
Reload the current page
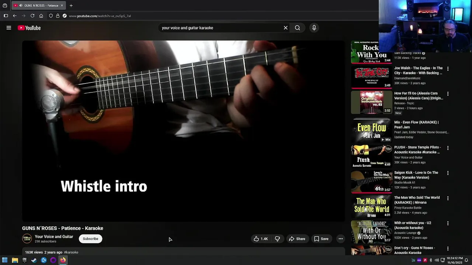tap(32, 16)
